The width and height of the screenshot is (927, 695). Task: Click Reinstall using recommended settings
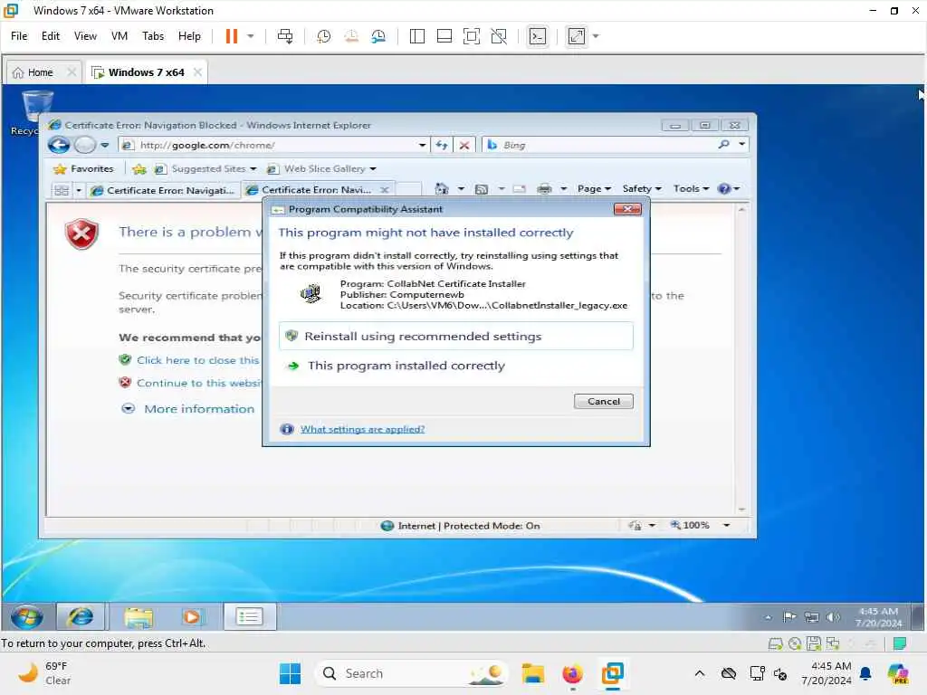456,337
